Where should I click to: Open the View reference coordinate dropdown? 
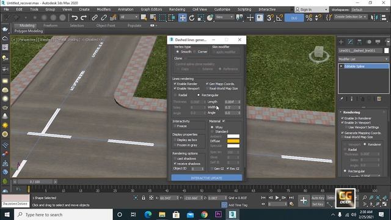pos(224,17)
